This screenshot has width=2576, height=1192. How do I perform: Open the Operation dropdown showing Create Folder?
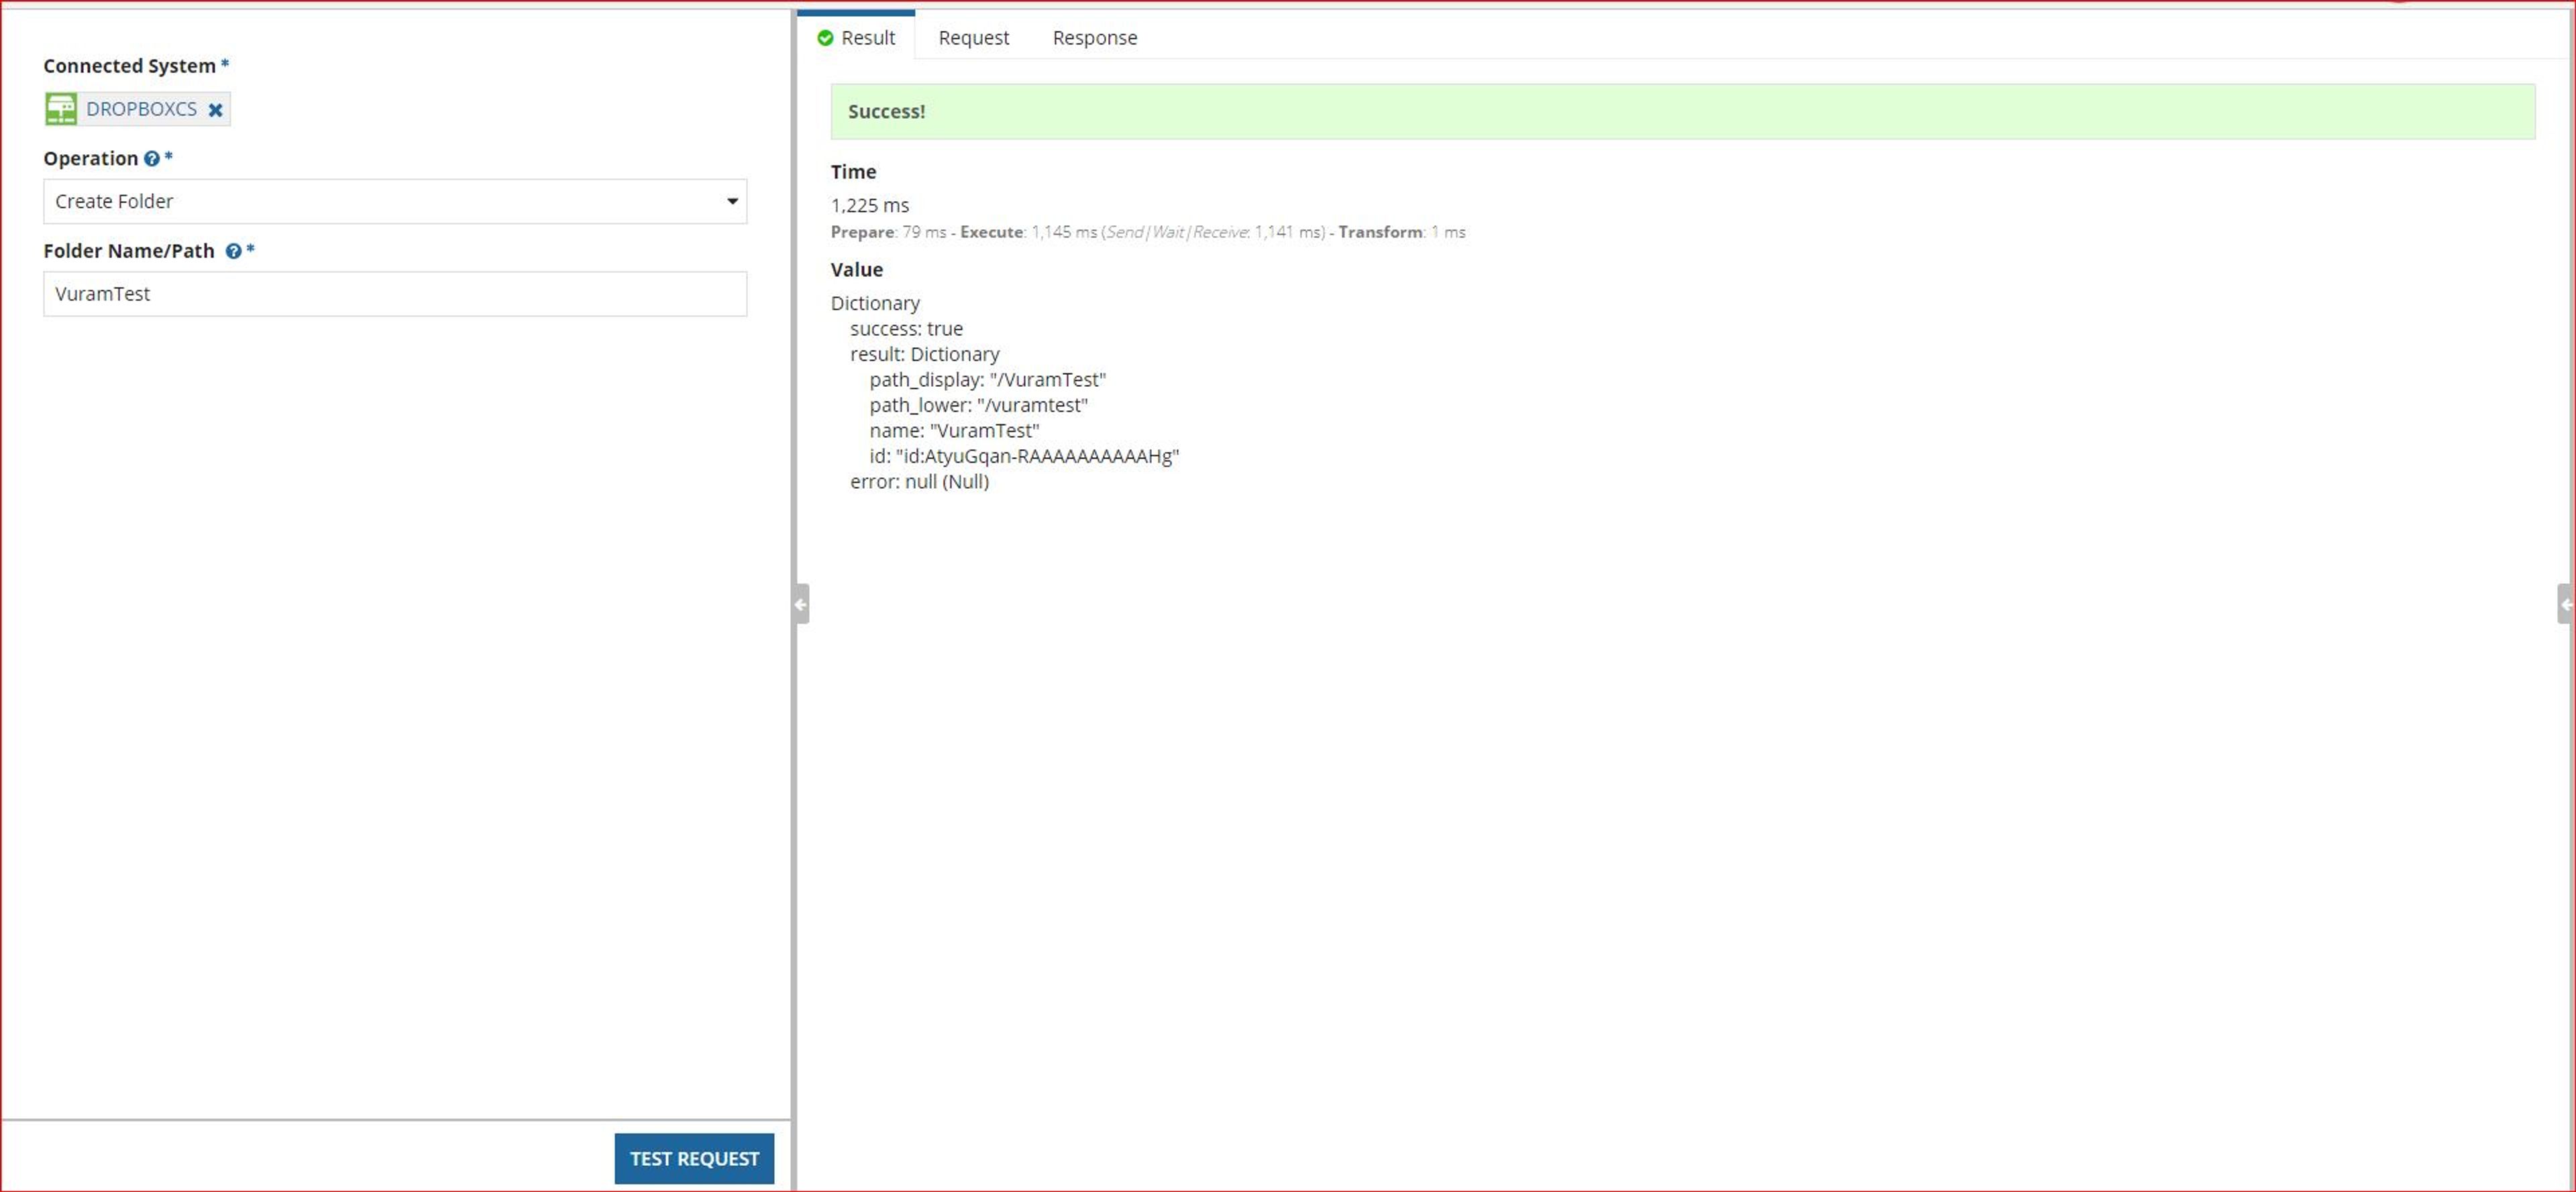(395, 202)
